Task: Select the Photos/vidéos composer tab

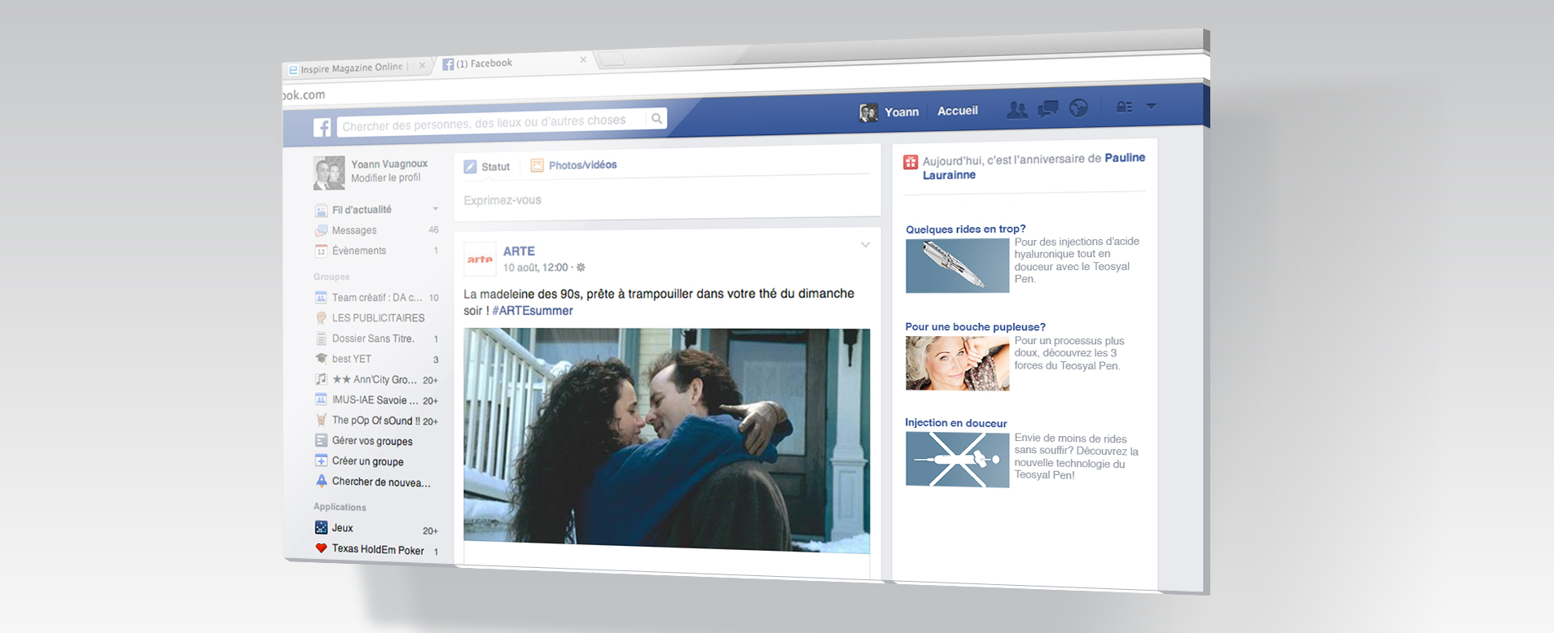Action: [573, 165]
